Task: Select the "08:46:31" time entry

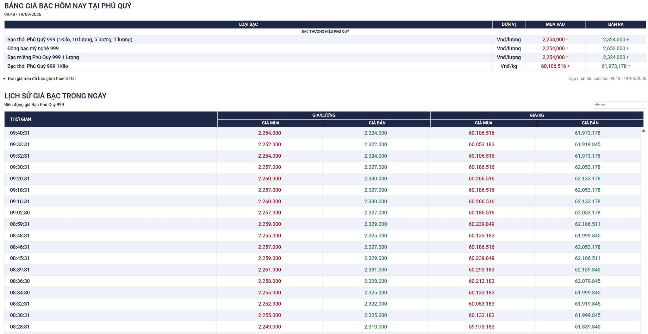Action: coord(20,247)
